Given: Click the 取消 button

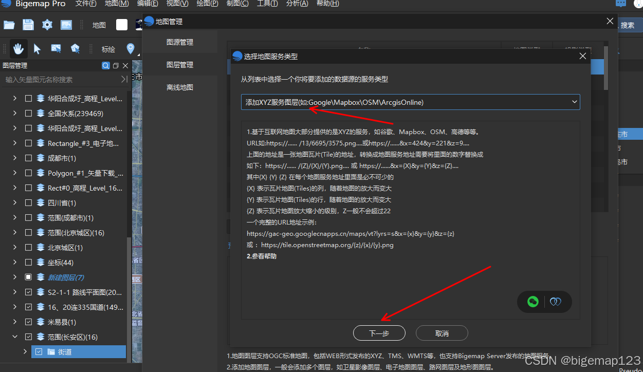Looking at the screenshot, I should (x=442, y=333).
